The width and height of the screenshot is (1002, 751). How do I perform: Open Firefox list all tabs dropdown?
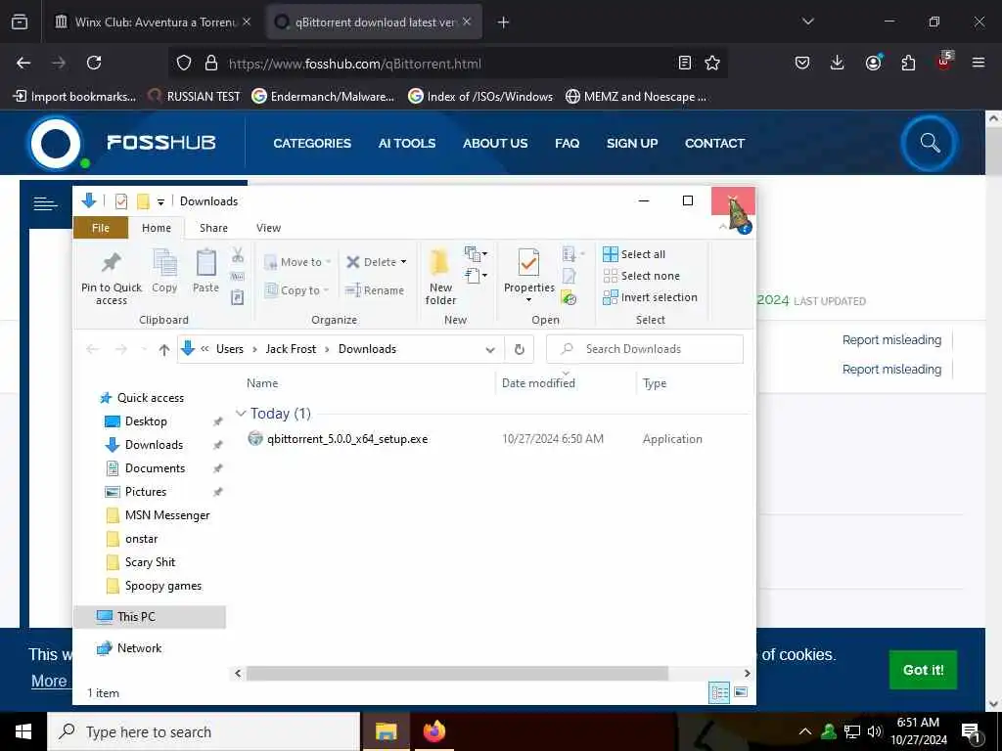[807, 22]
